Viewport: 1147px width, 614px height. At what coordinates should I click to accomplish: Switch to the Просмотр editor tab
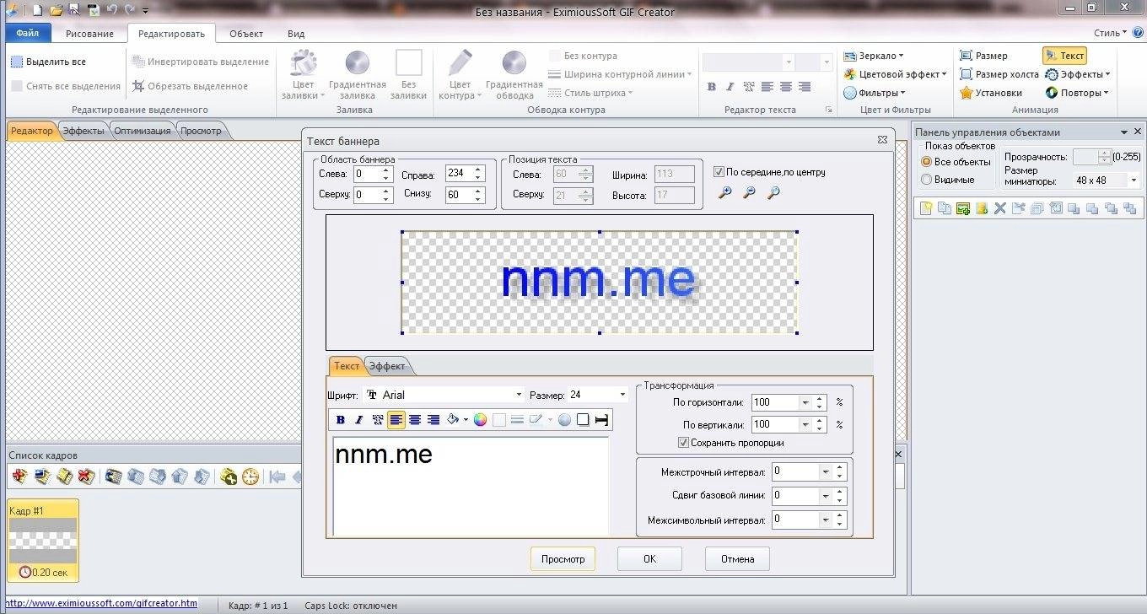pos(201,131)
